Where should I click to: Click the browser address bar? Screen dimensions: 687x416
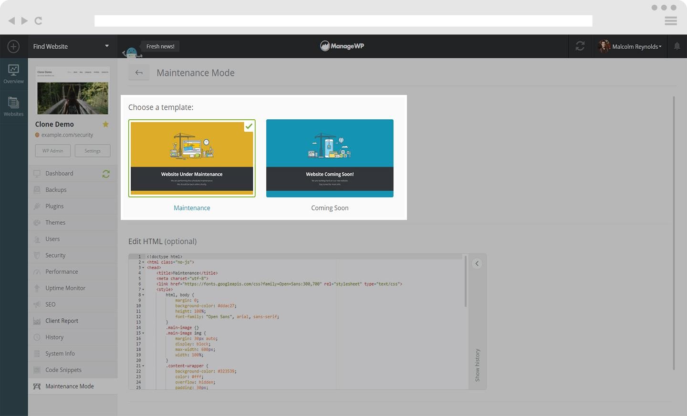pos(343,21)
